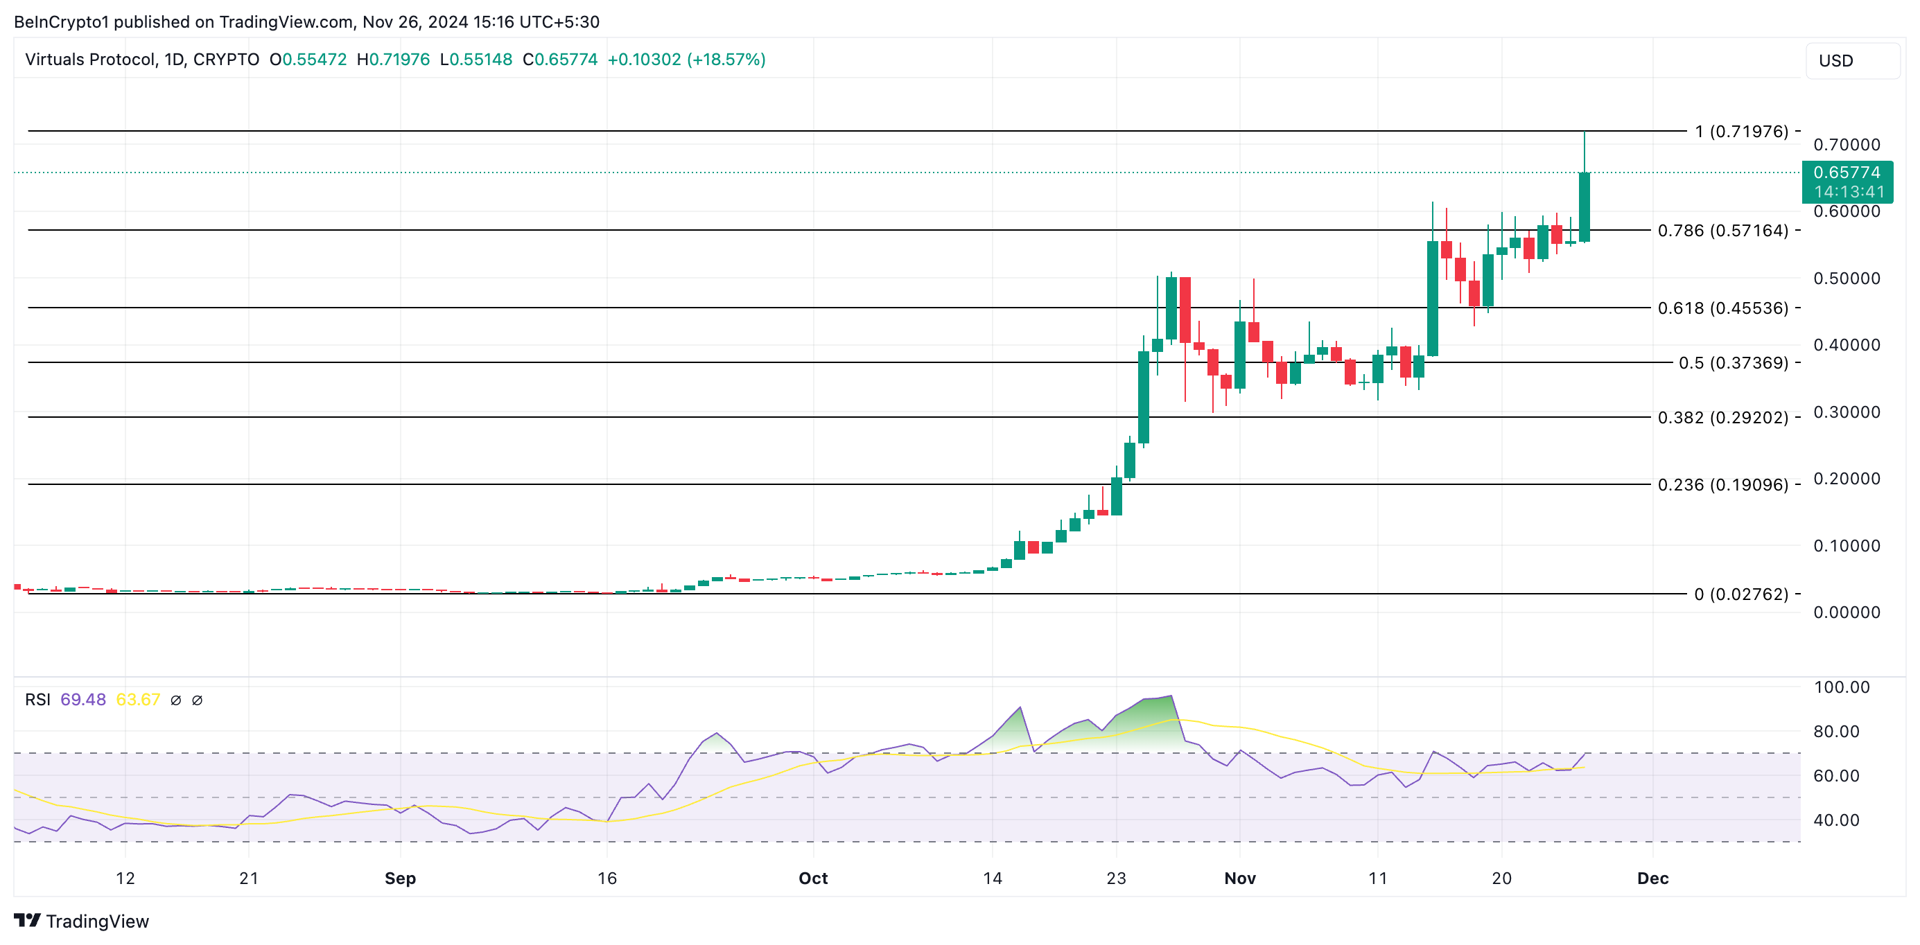The image size is (1920, 945).
Task: Click the TradingView text link at bottom
Action: pos(97,921)
